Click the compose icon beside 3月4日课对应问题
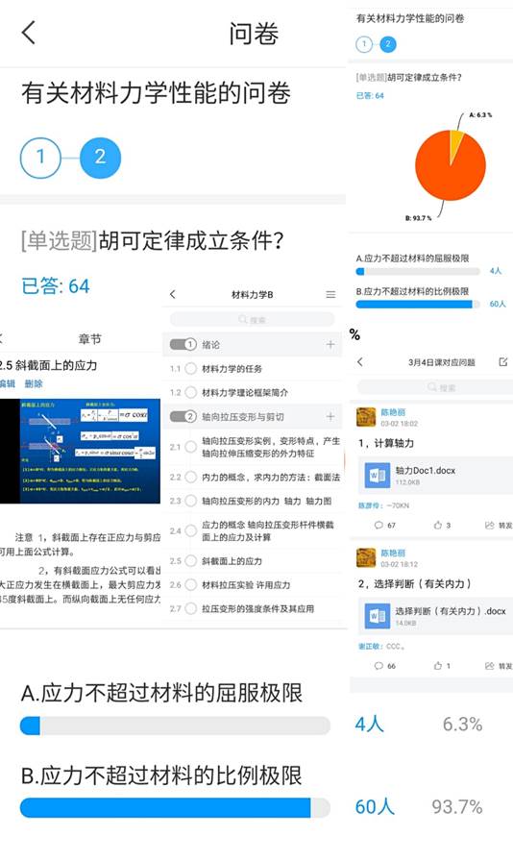The width and height of the screenshot is (513, 861). (502, 362)
